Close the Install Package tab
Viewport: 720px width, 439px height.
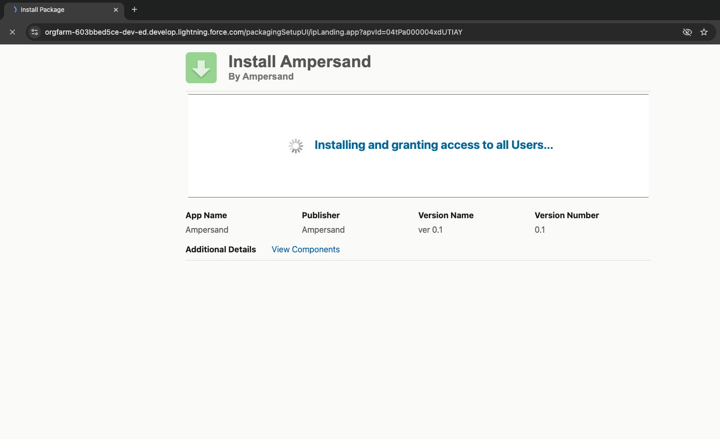(116, 10)
